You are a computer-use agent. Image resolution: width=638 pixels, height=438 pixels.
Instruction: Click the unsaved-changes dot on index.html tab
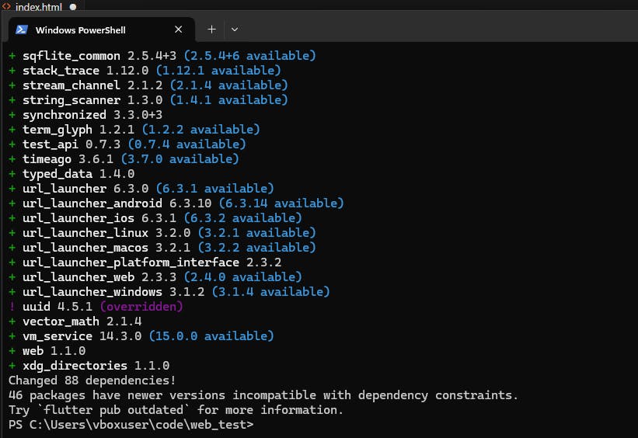point(73,6)
